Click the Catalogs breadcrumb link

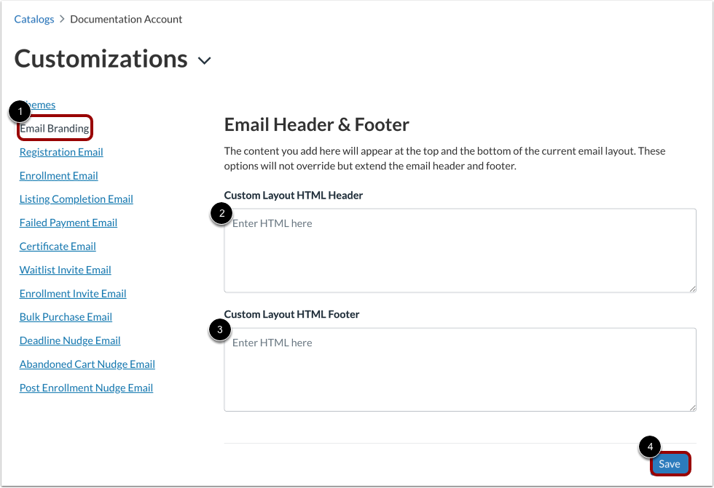point(34,19)
